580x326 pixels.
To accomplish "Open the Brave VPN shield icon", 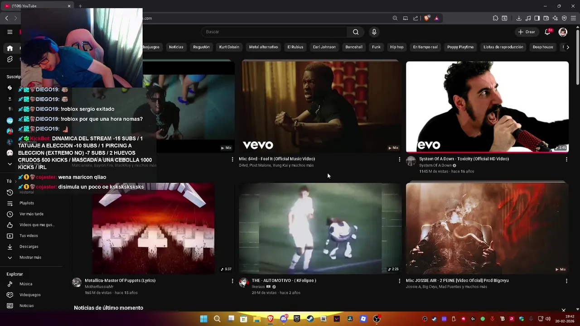I will click(564, 18).
